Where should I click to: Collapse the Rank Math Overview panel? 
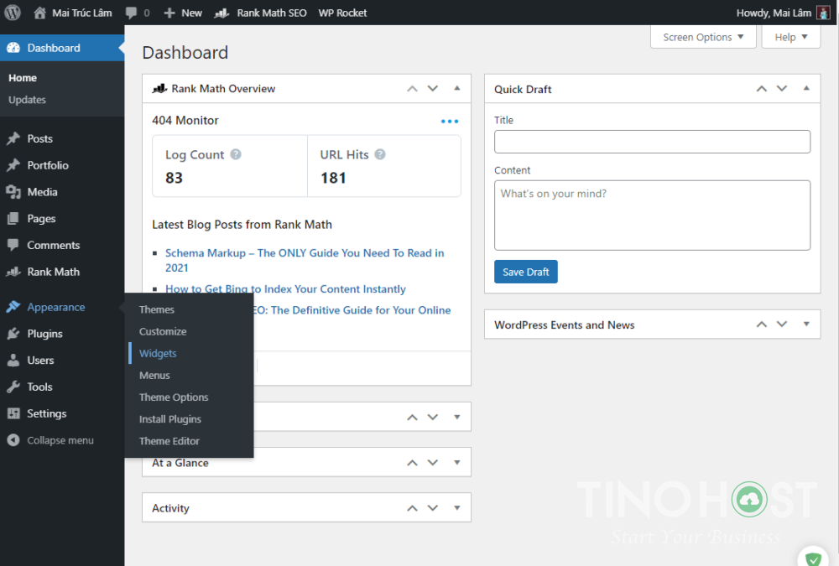(x=457, y=88)
